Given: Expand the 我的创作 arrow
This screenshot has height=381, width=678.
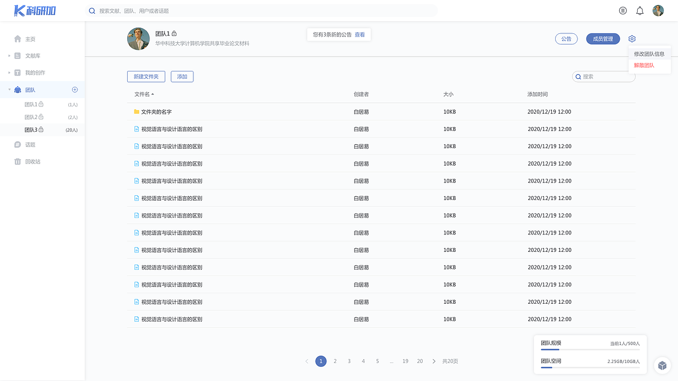Looking at the screenshot, I should tap(9, 72).
